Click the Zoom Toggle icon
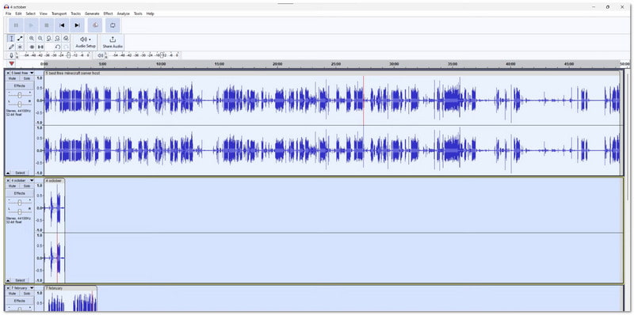The width and height of the screenshot is (634, 315). coord(66,38)
